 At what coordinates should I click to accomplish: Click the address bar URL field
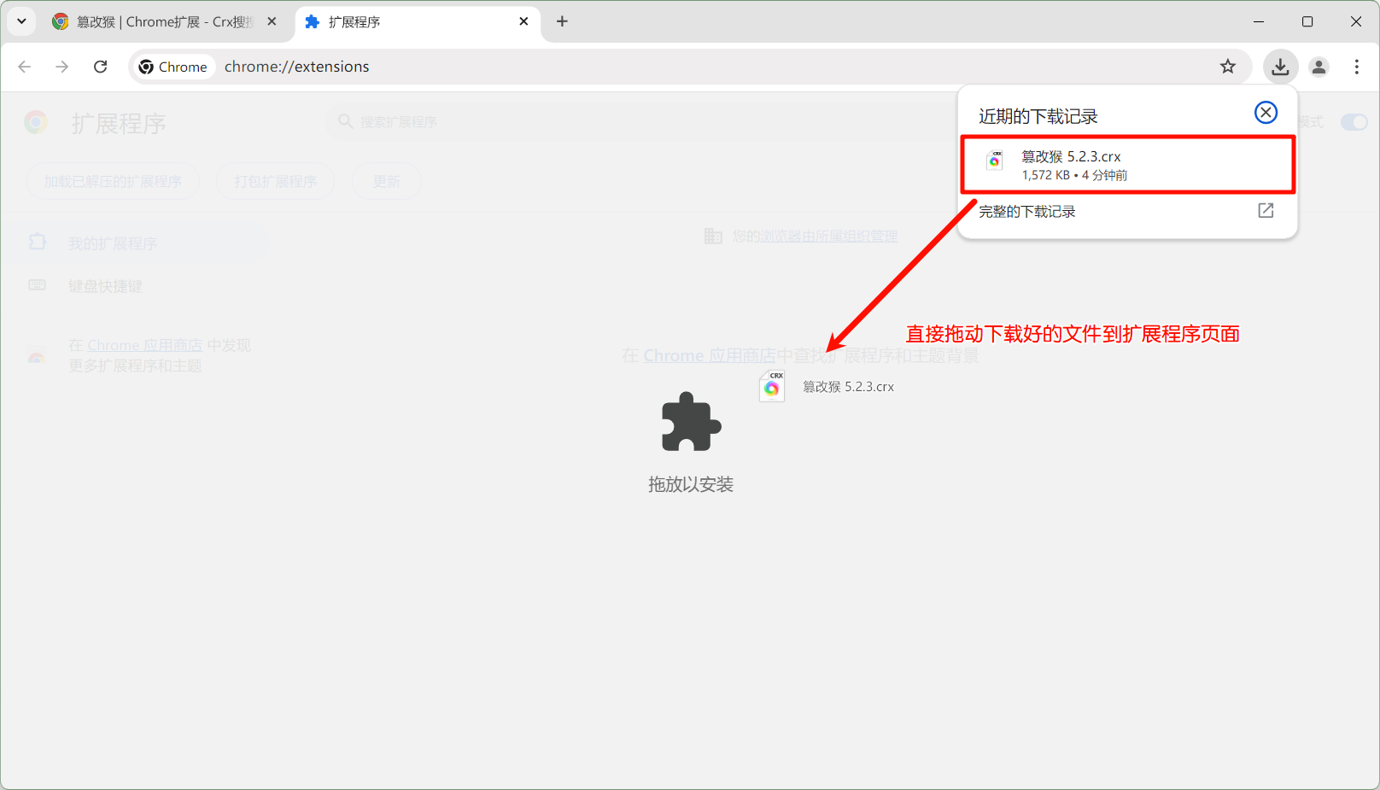click(x=683, y=67)
